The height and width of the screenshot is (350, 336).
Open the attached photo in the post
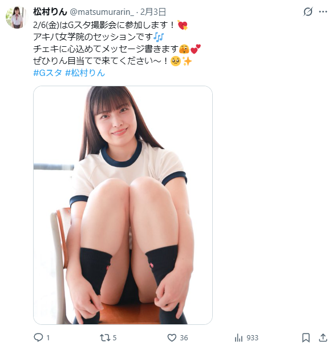[123, 205]
